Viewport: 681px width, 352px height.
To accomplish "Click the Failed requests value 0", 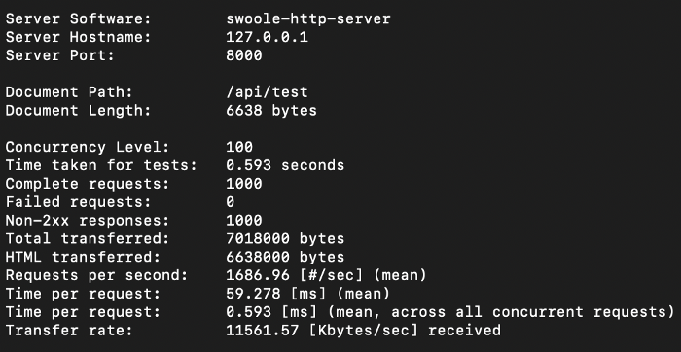I will pyautogui.click(x=231, y=202).
